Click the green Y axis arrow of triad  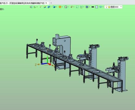[47, 60]
